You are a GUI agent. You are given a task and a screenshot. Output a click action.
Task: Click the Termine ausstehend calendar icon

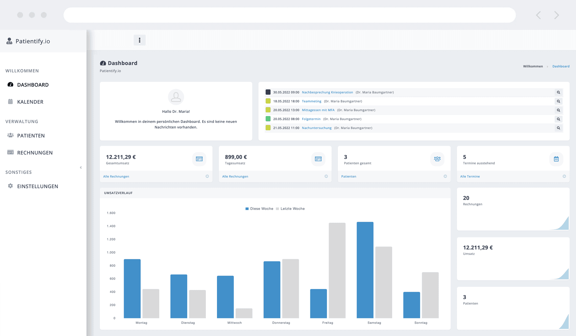point(556,159)
